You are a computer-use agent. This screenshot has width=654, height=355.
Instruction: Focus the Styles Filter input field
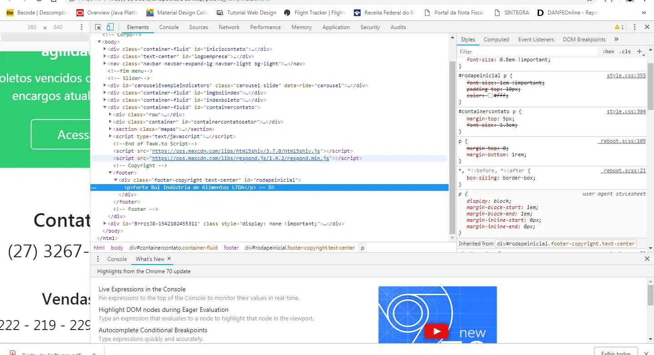527,51
